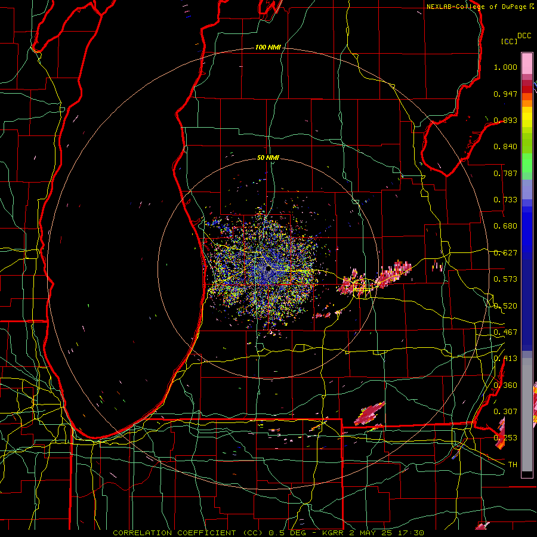The width and height of the screenshot is (537, 537).
Task: Select the 0.680 scale value
Action: (x=505, y=226)
